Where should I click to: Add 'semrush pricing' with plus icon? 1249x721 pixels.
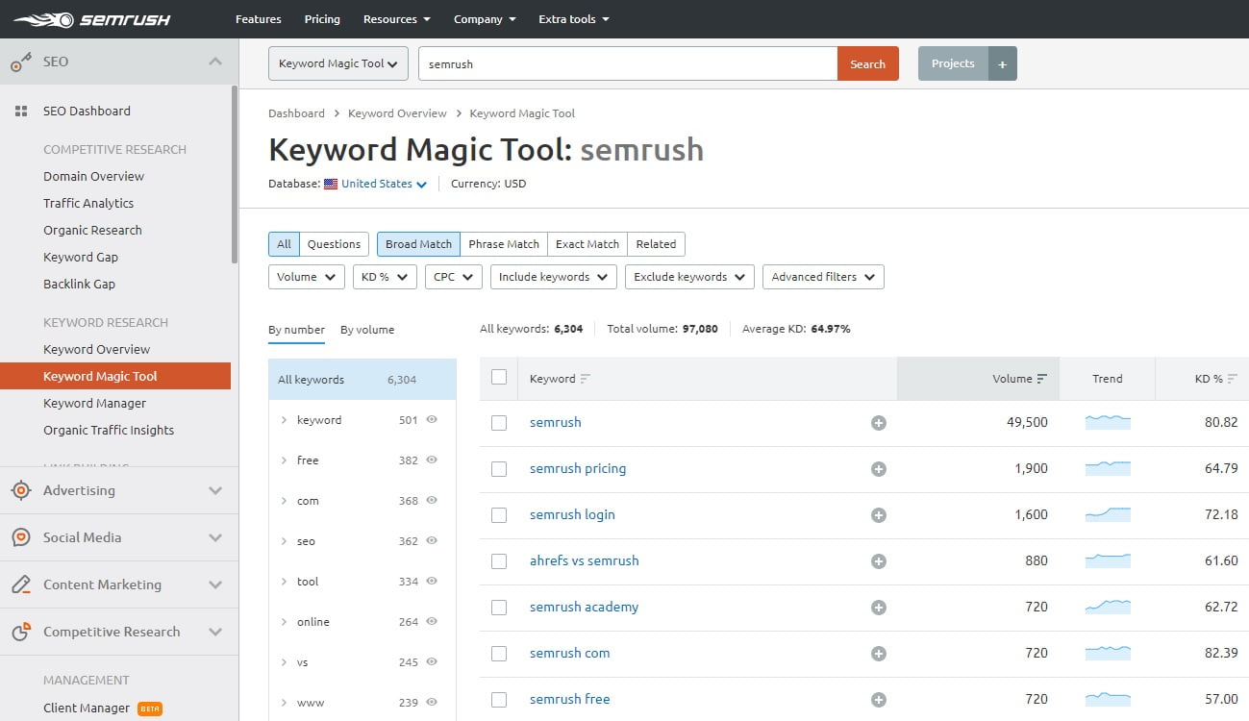878,469
